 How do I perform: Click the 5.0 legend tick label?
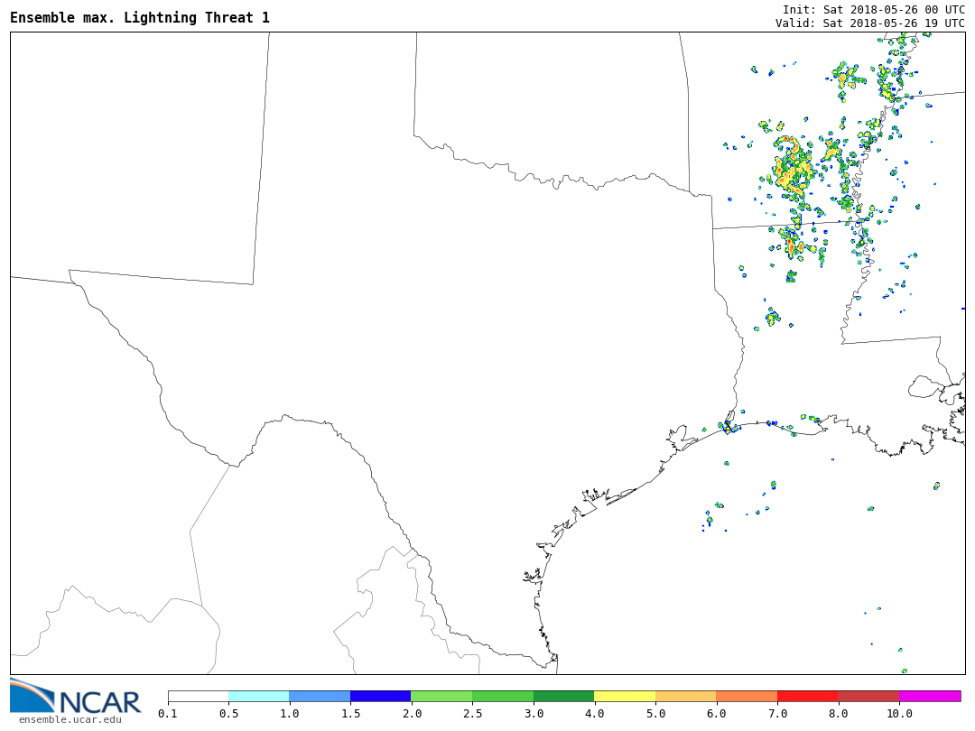click(655, 714)
